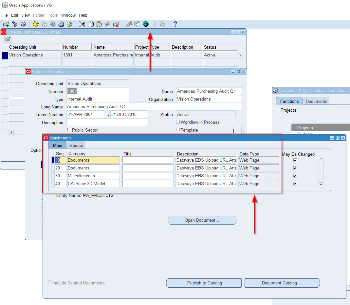
Task: Toggle the Public Sector checkbox
Action: [69, 130]
